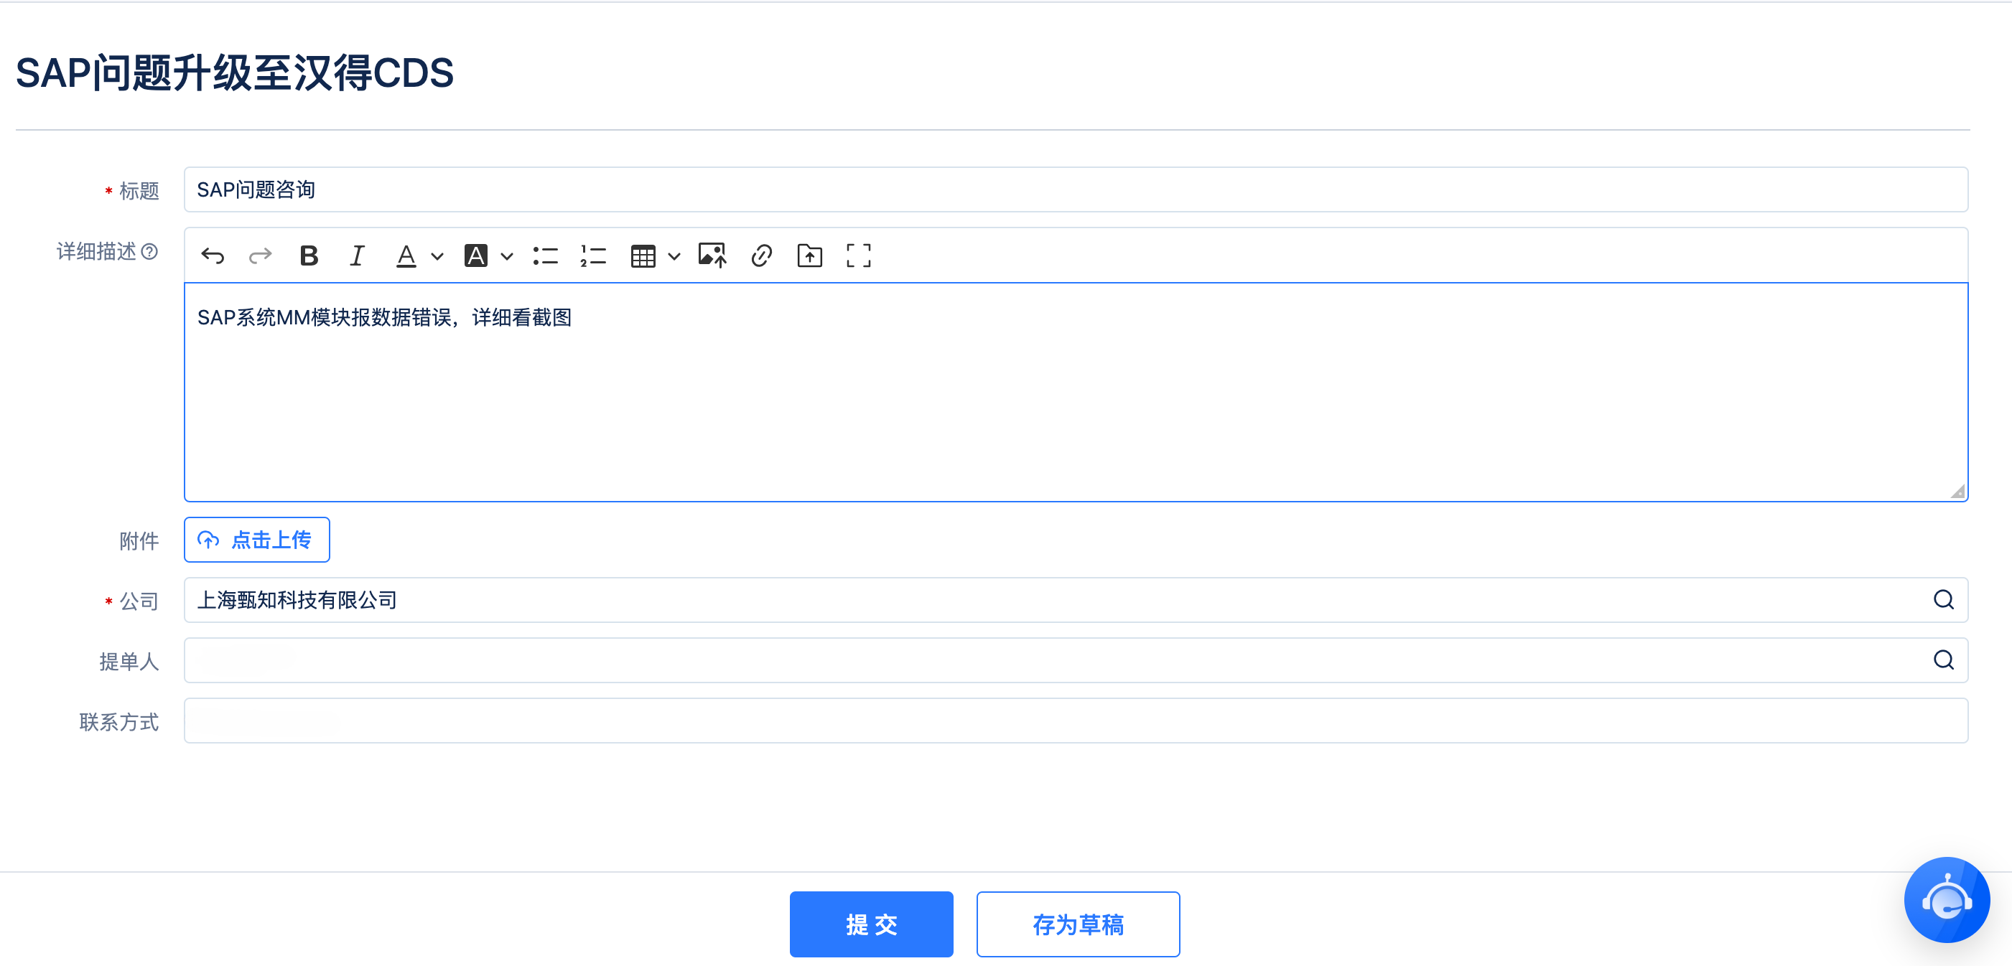The width and height of the screenshot is (2012, 966).
Task: Enter fullscreen editor mode
Action: [858, 255]
